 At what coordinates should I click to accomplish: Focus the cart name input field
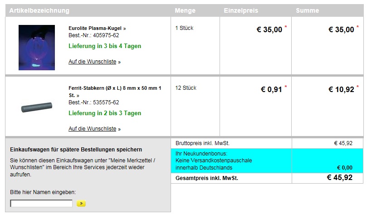41,204
